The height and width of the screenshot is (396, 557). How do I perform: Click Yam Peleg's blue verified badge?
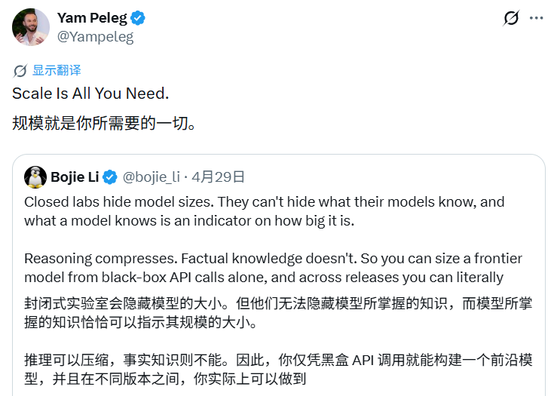point(138,18)
